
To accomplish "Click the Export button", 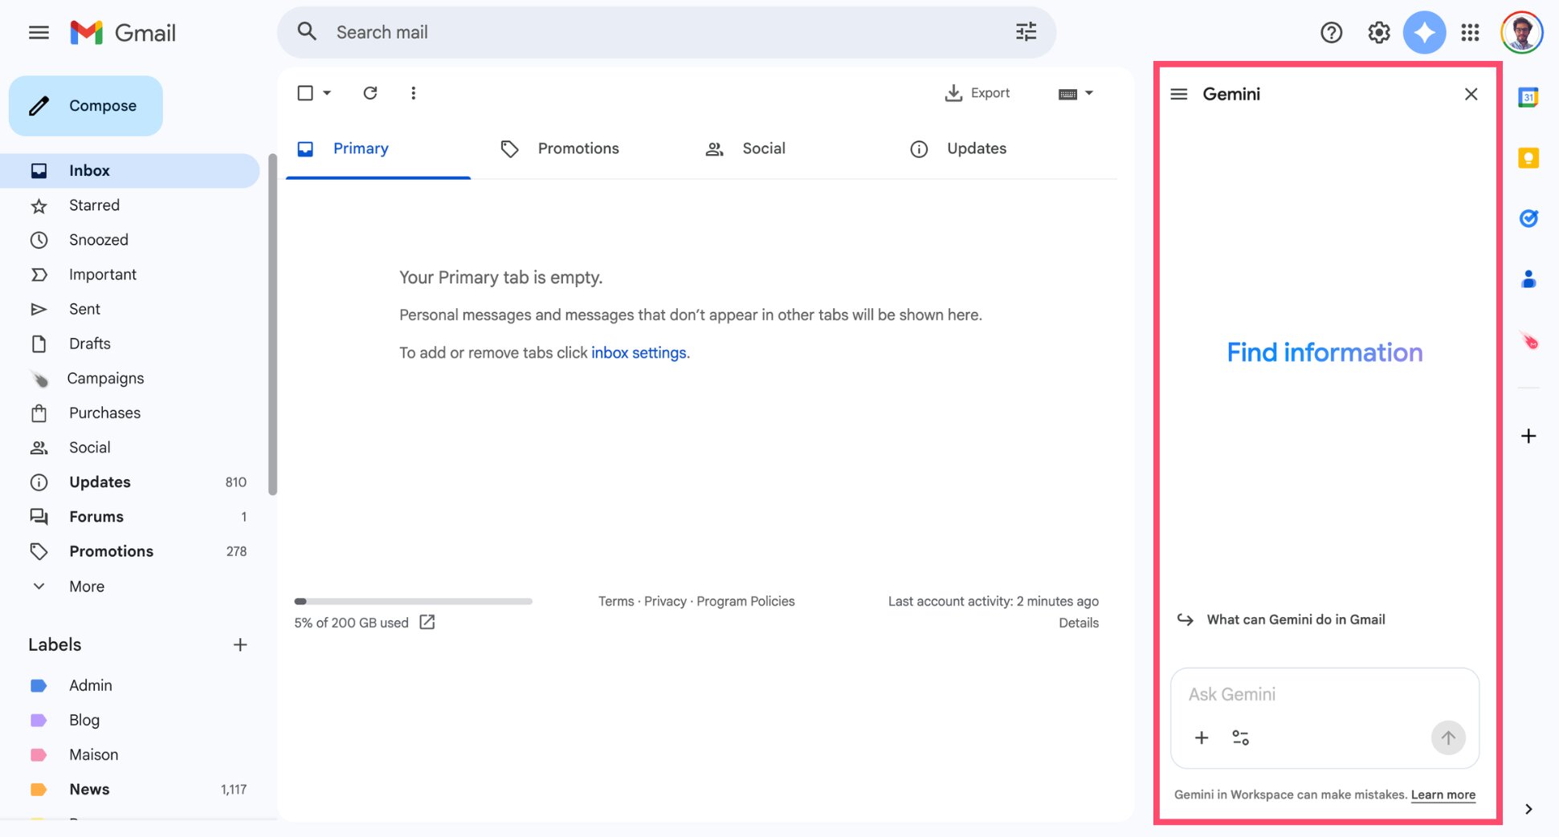I will pos(977,93).
